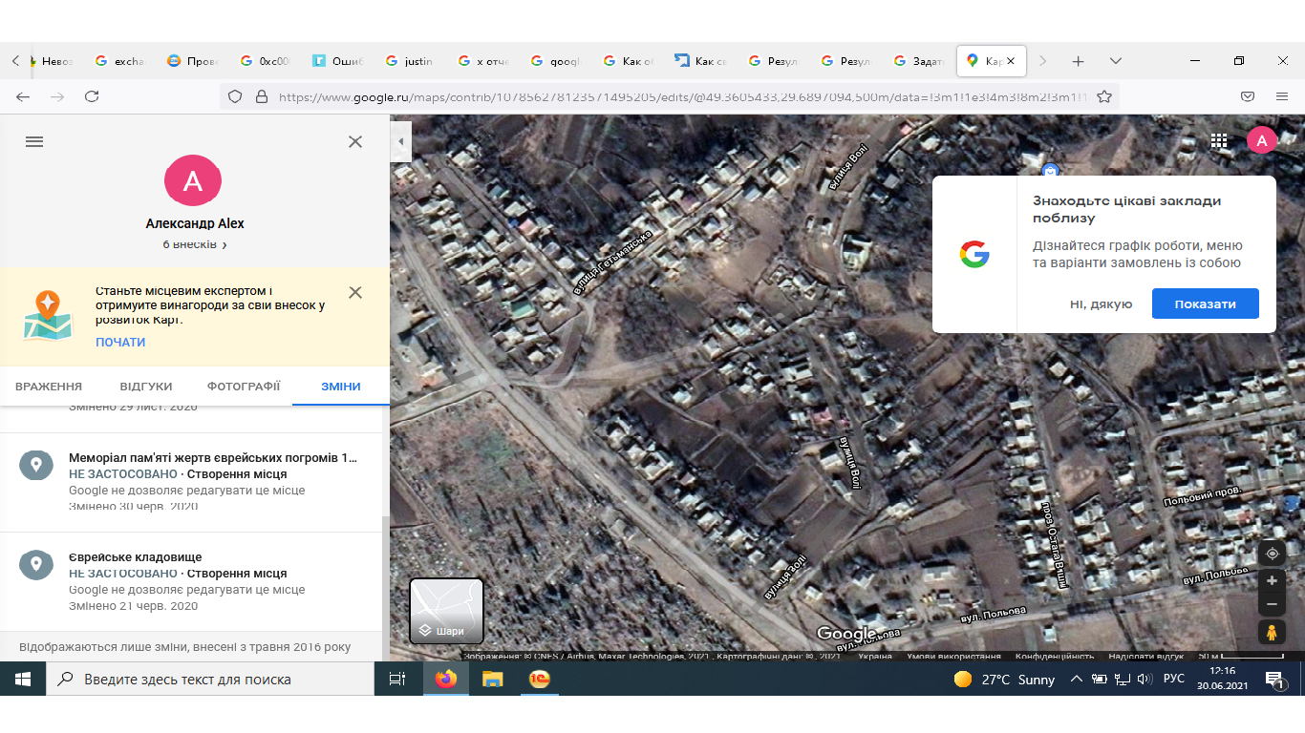Viewport: 1305px width, 733px height.
Task: Switch to the ФОТОГРАФІЇ tab
Action: 244,387
